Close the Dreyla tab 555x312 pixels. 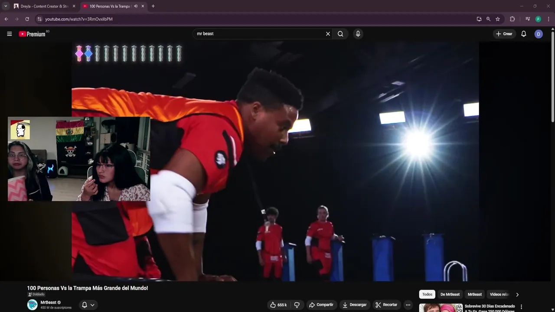74,6
